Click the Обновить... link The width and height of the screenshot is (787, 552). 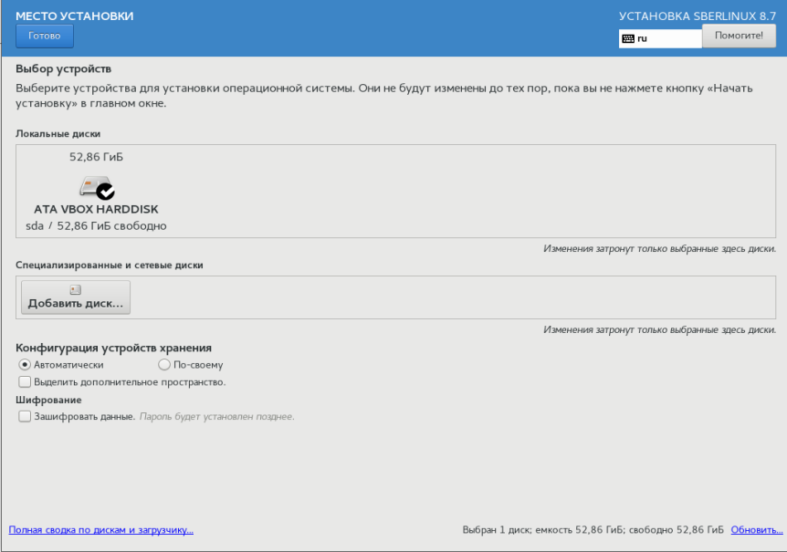pos(757,530)
